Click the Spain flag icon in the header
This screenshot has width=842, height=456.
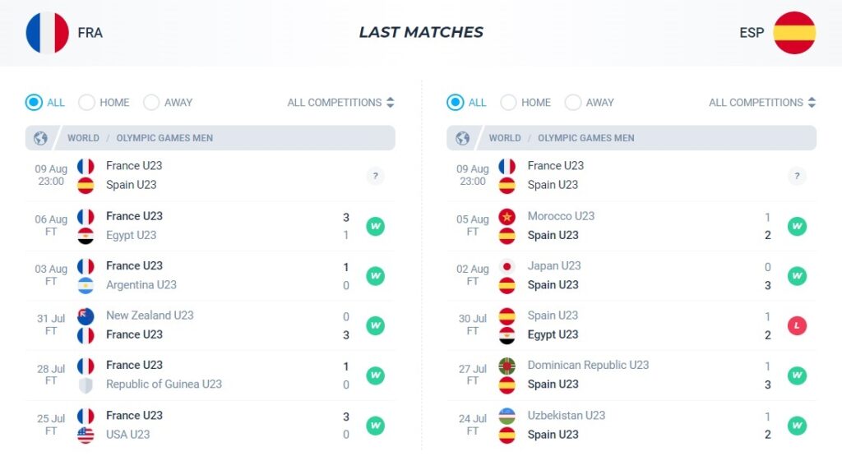pos(794,33)
